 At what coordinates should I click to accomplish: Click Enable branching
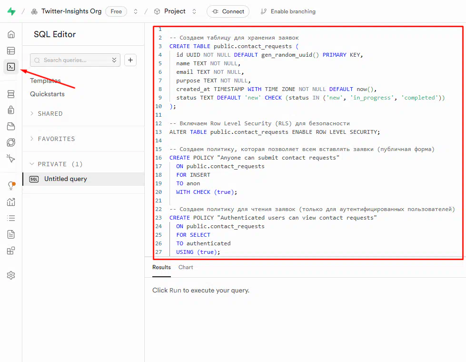pos(288,11)
